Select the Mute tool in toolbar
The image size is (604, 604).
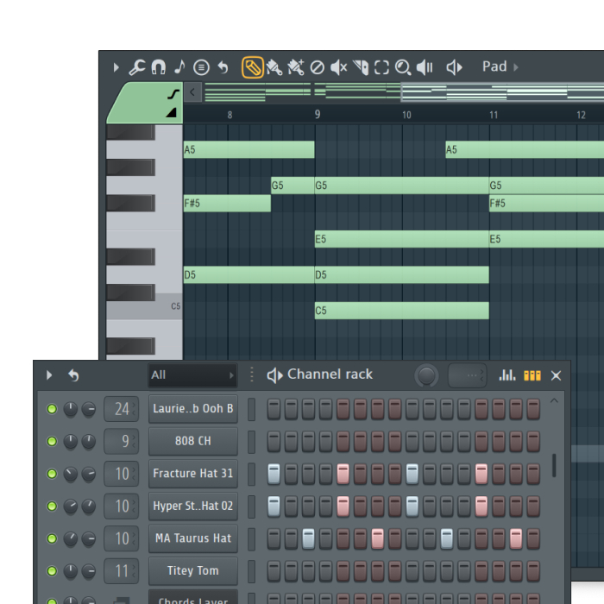338,67
